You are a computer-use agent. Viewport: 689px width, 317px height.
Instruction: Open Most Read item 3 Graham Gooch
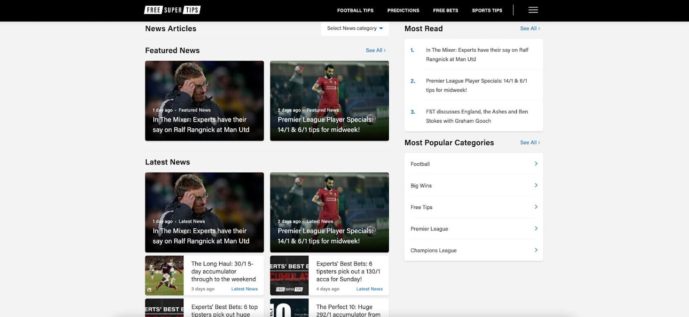point(477,116)
